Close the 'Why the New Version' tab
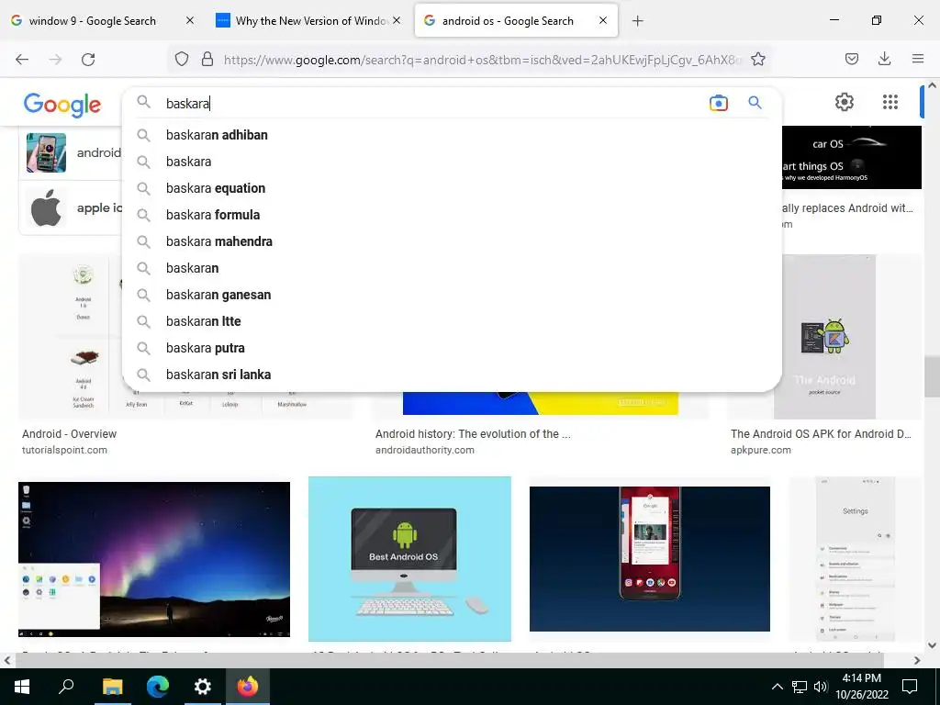This screenshot has height=705, width=940. click(397, 20)
